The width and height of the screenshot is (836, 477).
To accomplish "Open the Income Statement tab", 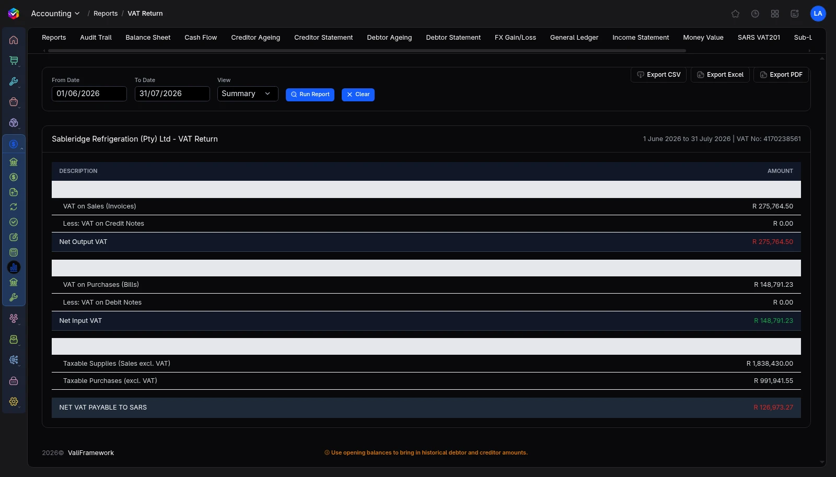I will [641, 38].
